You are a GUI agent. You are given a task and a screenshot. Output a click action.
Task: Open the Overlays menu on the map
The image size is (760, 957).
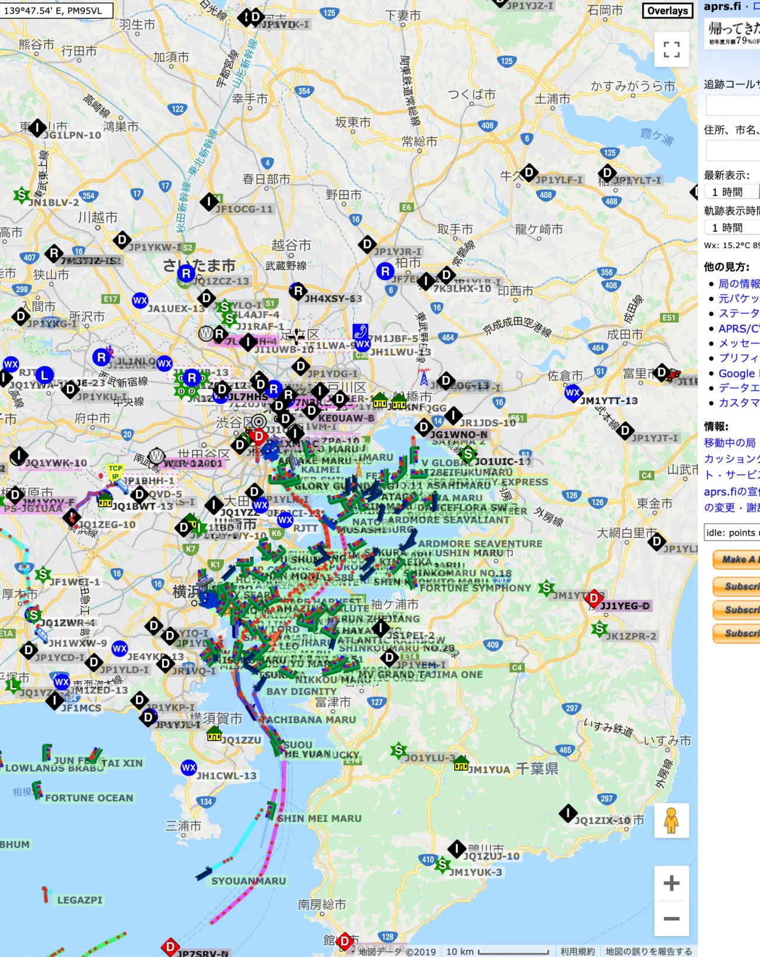click(x=667, y=11)
